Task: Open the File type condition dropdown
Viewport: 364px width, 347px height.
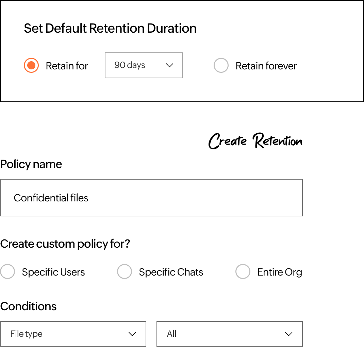Action: (x=73, y=334)
